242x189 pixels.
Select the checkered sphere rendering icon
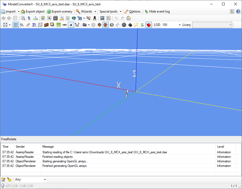[x=123, y=25]
